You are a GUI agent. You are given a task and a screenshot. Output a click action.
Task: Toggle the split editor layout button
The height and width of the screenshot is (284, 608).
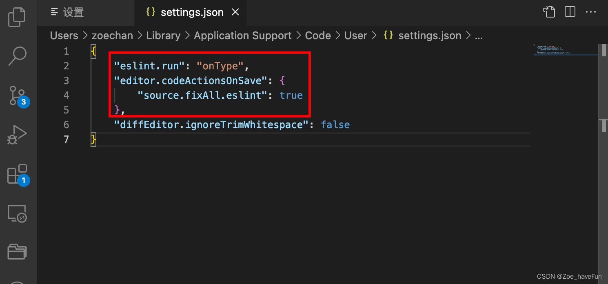click(x=570, y=12)
